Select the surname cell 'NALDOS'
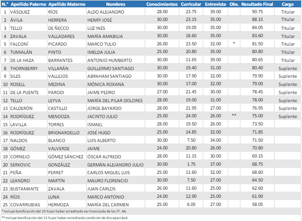Screen dimensions: 302x221 click(19, 140)
